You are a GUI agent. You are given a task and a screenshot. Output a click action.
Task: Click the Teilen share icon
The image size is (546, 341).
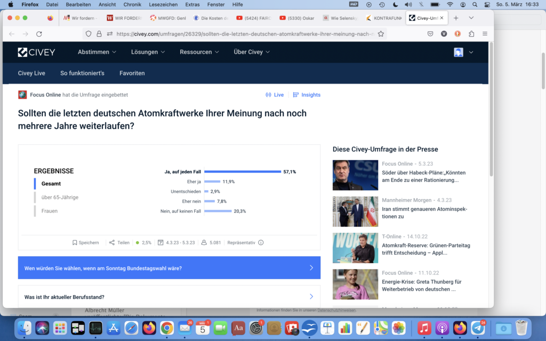pos(112,242)
